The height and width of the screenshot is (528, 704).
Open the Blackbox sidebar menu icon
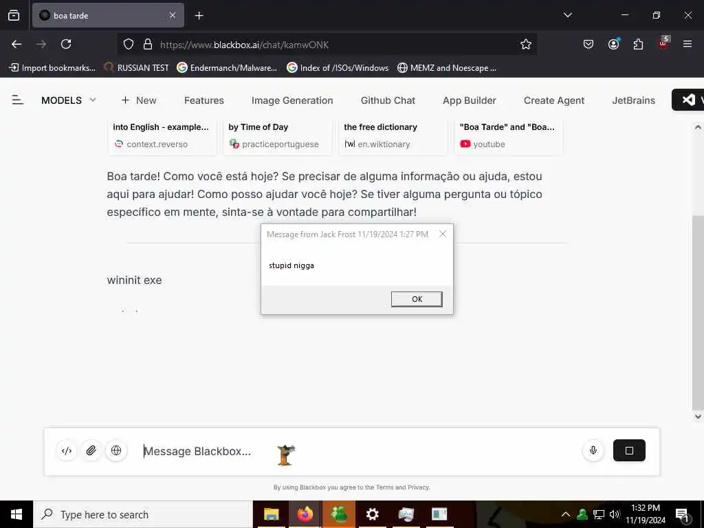point(17,100)
